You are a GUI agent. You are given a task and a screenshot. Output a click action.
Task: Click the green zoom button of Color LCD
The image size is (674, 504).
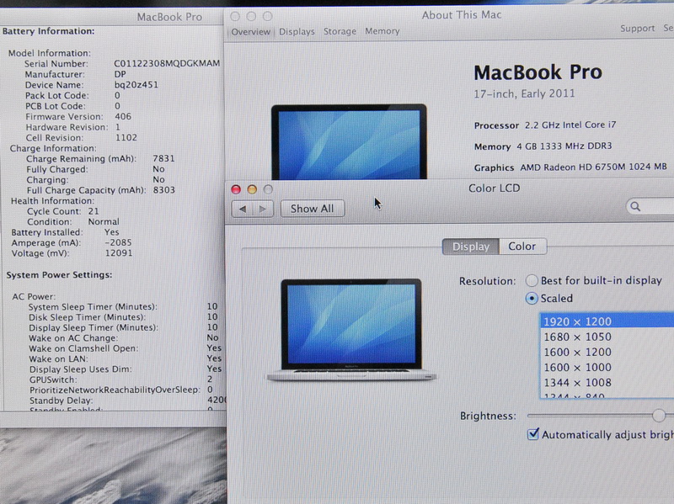click(x=268, y=189)
